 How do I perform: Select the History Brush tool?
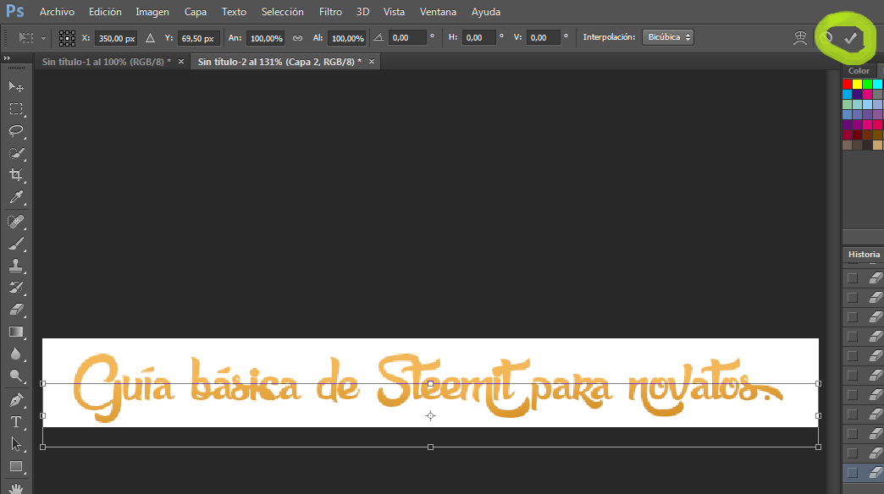coord(16,288)
